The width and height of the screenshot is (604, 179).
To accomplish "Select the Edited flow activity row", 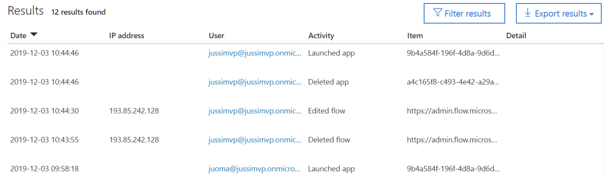I will (302, 111).
